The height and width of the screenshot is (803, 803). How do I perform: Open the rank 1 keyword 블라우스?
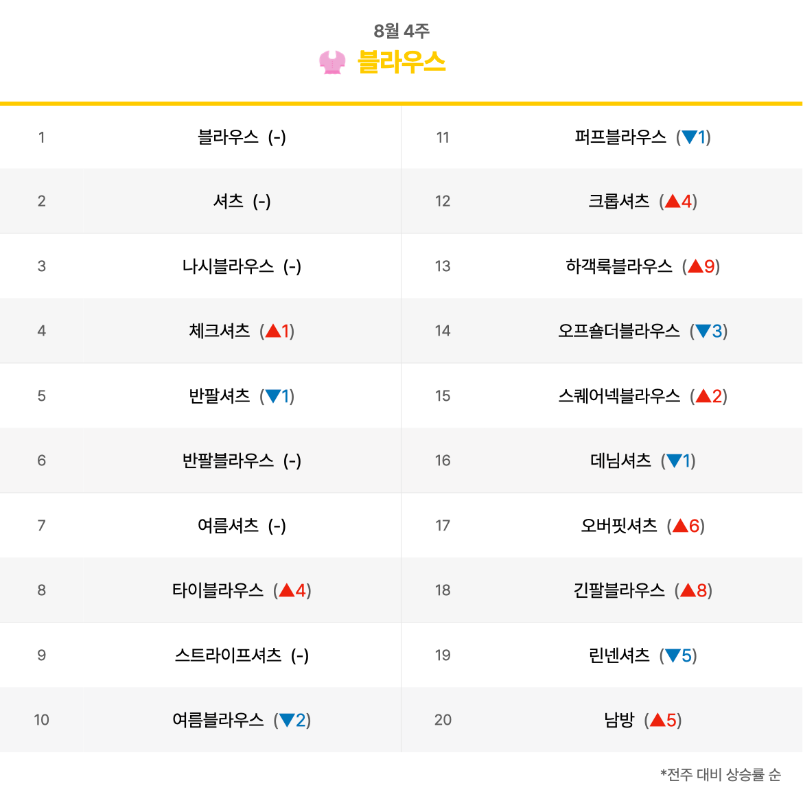point(228,137)
